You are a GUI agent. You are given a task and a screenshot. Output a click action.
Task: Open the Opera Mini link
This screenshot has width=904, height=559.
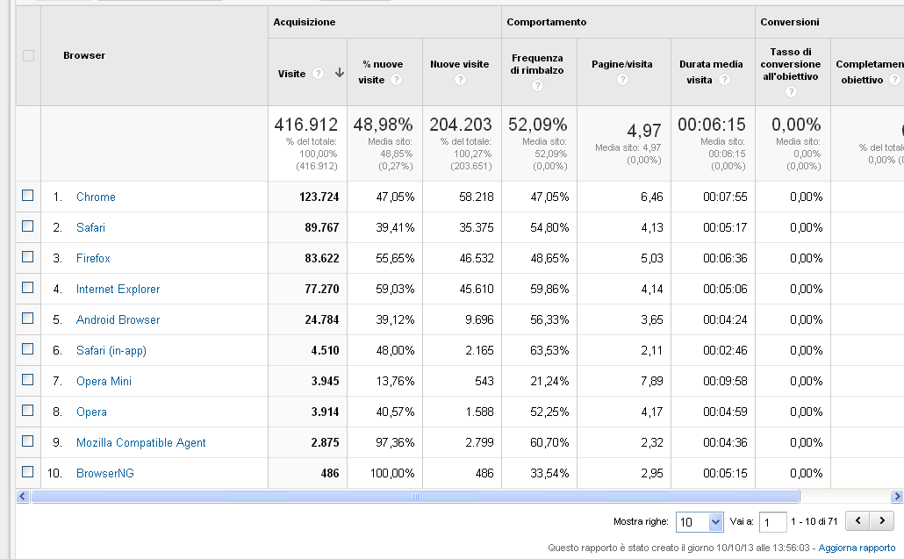[104, 381]
